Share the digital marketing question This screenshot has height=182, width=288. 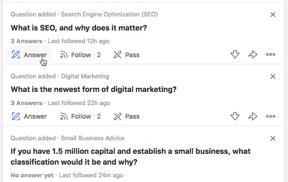[x=253, y=116]
